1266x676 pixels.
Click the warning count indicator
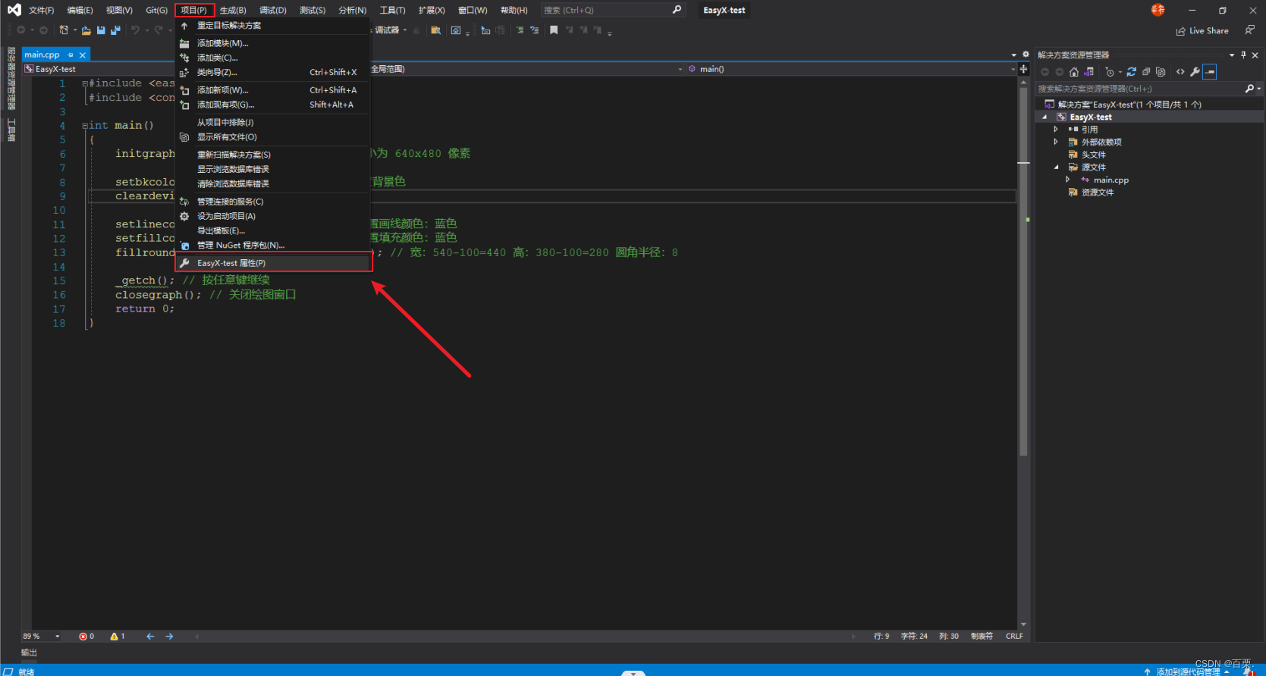pos(118,637)
